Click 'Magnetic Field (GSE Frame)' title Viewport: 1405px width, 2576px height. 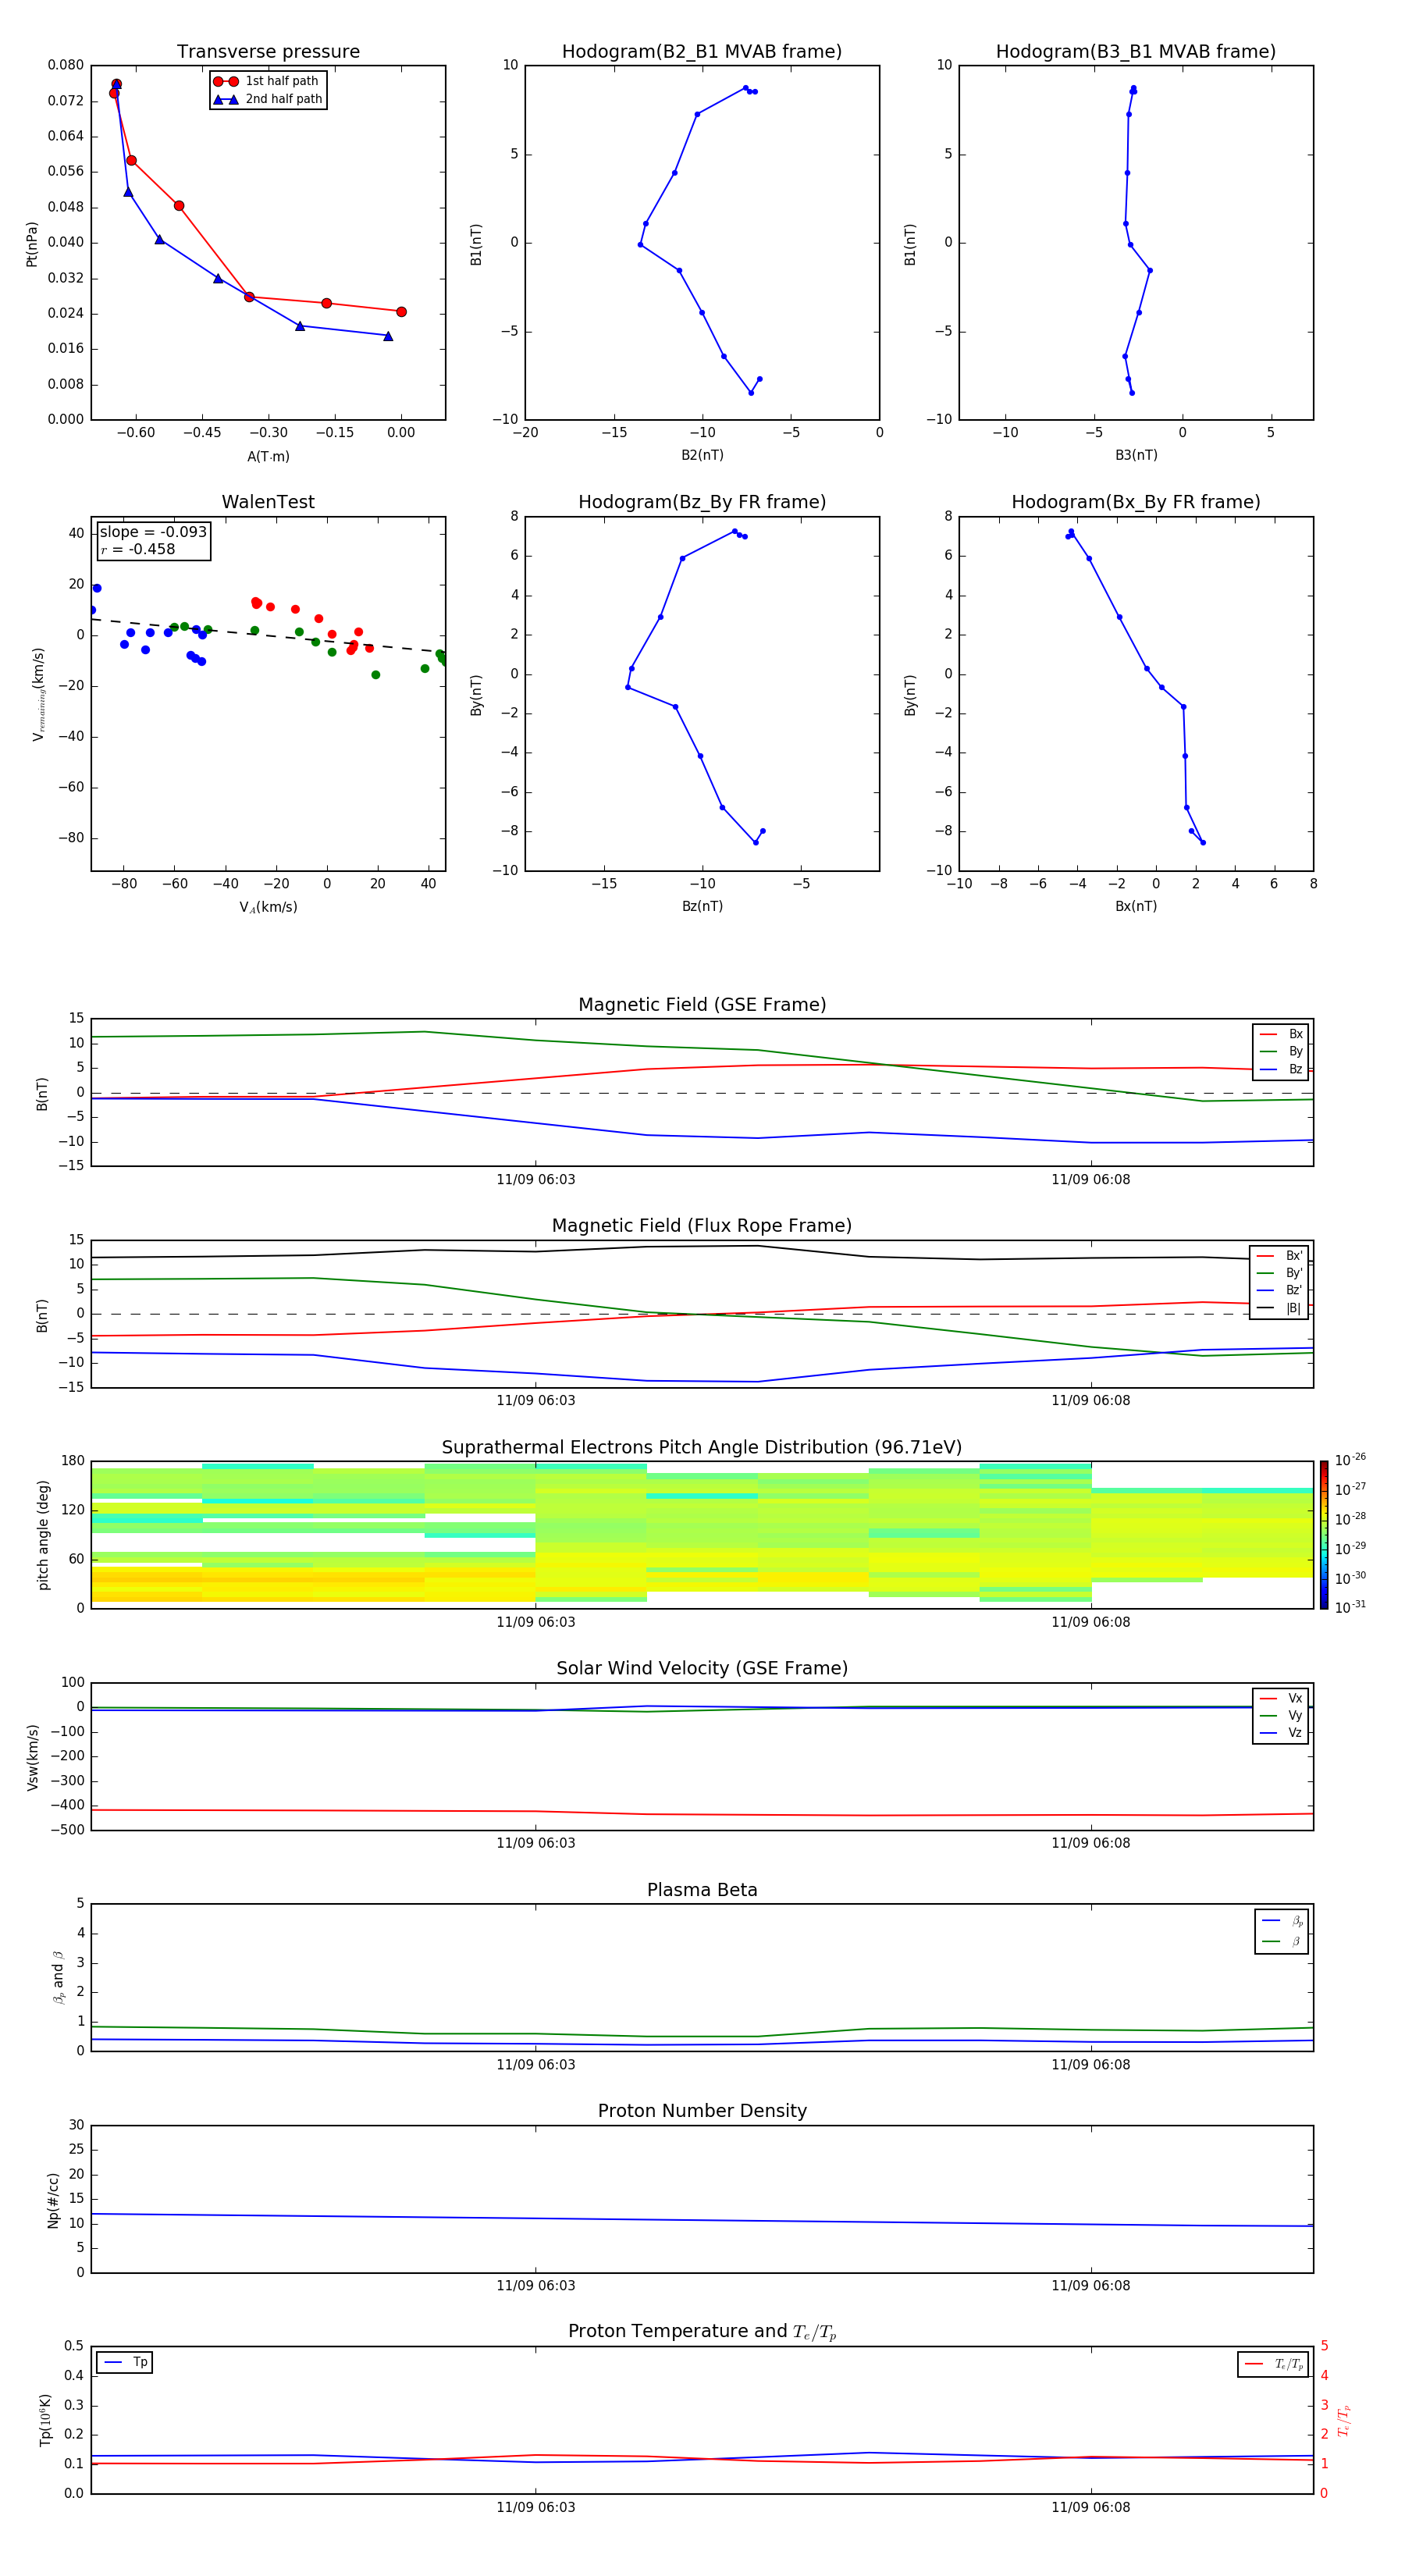pos(702,1005)
